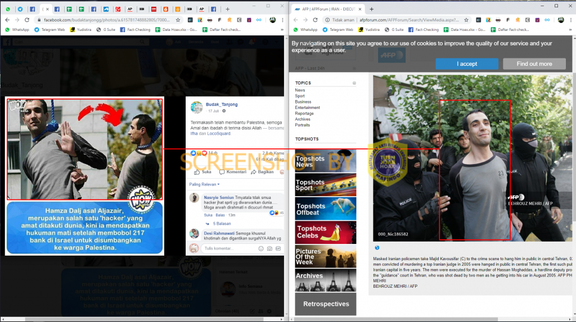Open Fact-Checking bookmark in left window
This screenshot has width=576, height=322.
tap(135, 30)
